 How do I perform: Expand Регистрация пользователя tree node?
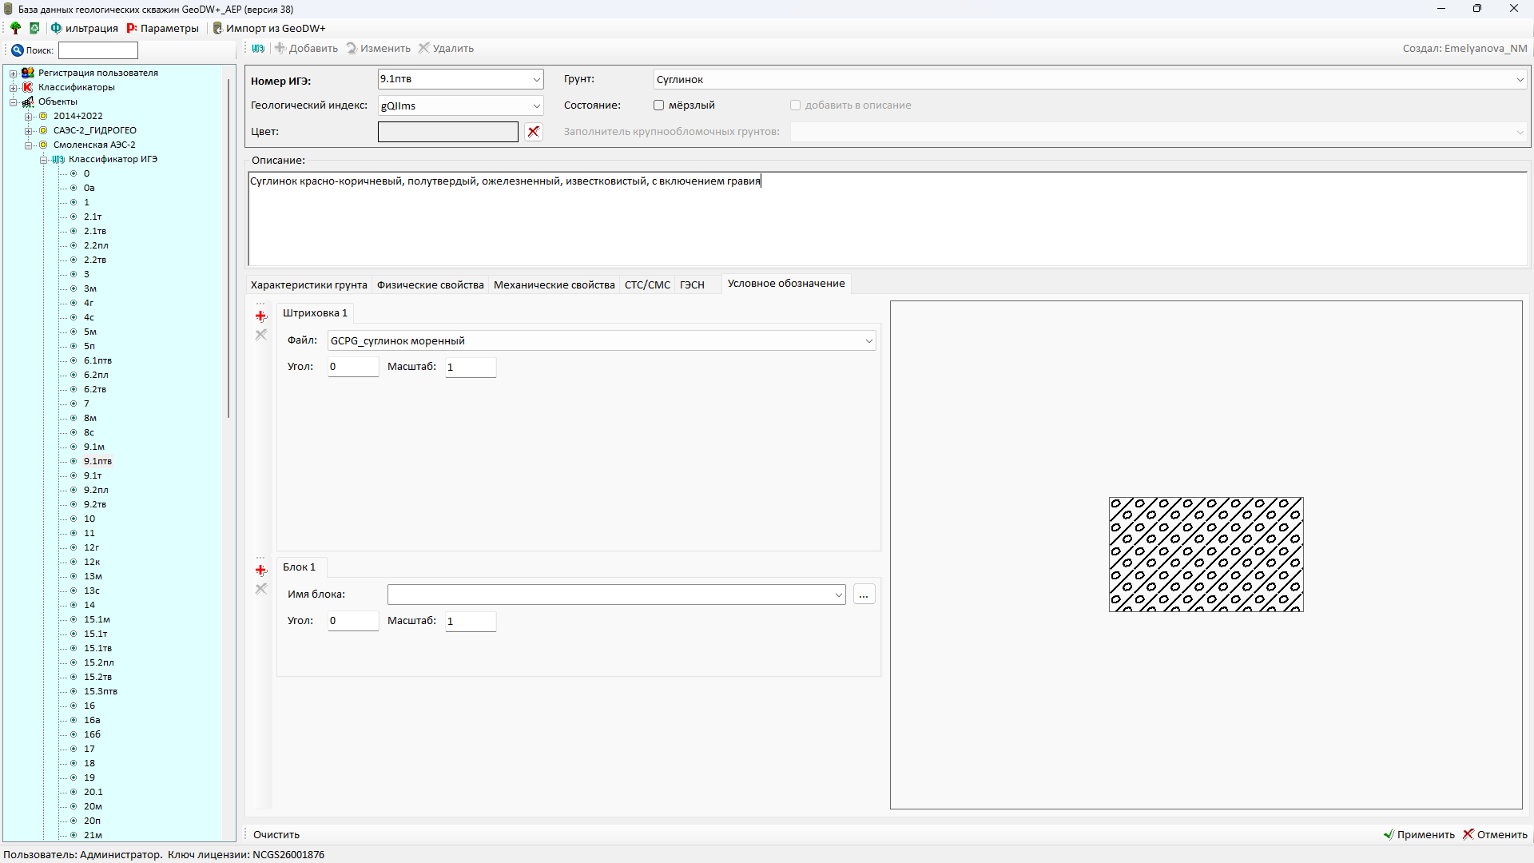tap(13, 73)
